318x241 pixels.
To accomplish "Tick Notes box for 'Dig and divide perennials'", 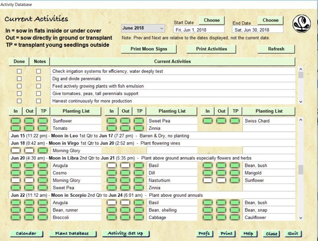I will pyautogui.click(x=39, y=79).
